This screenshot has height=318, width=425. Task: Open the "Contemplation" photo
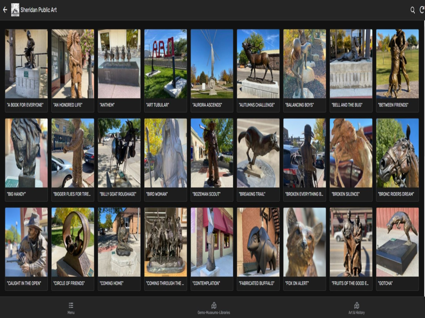[212, 242]
